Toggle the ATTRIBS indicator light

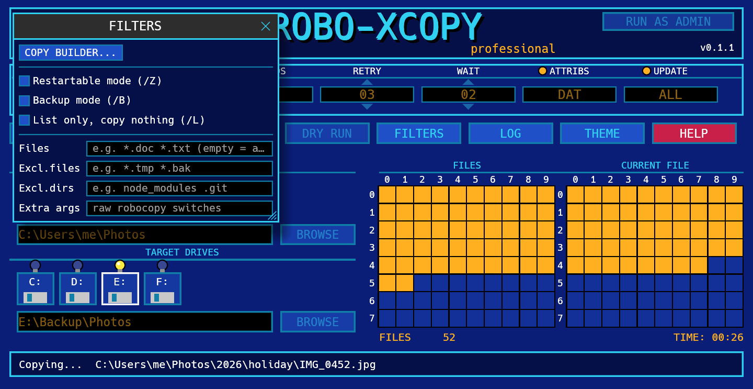point(543,71)
